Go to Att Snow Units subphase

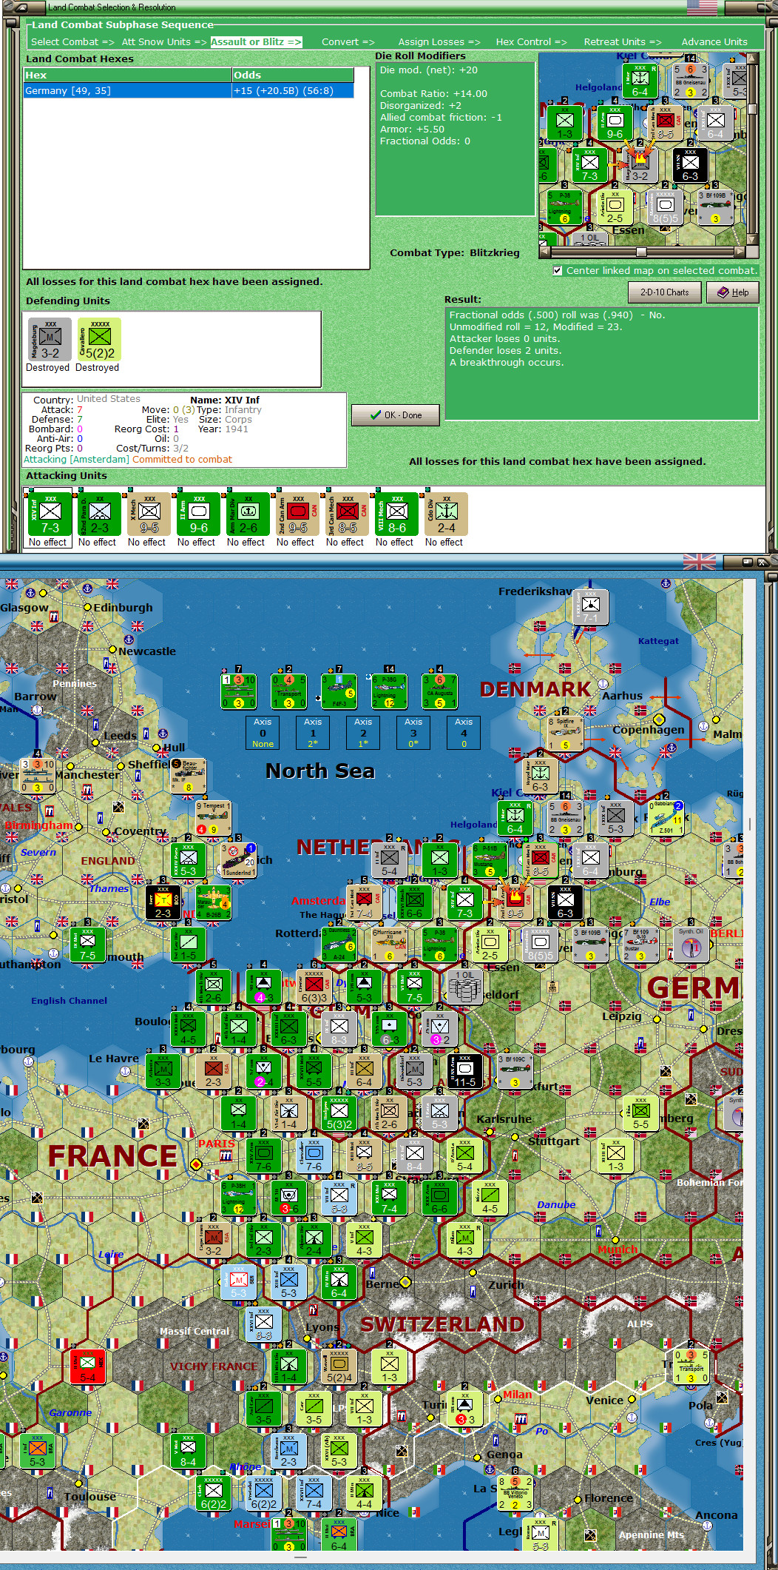coord(164,42)
